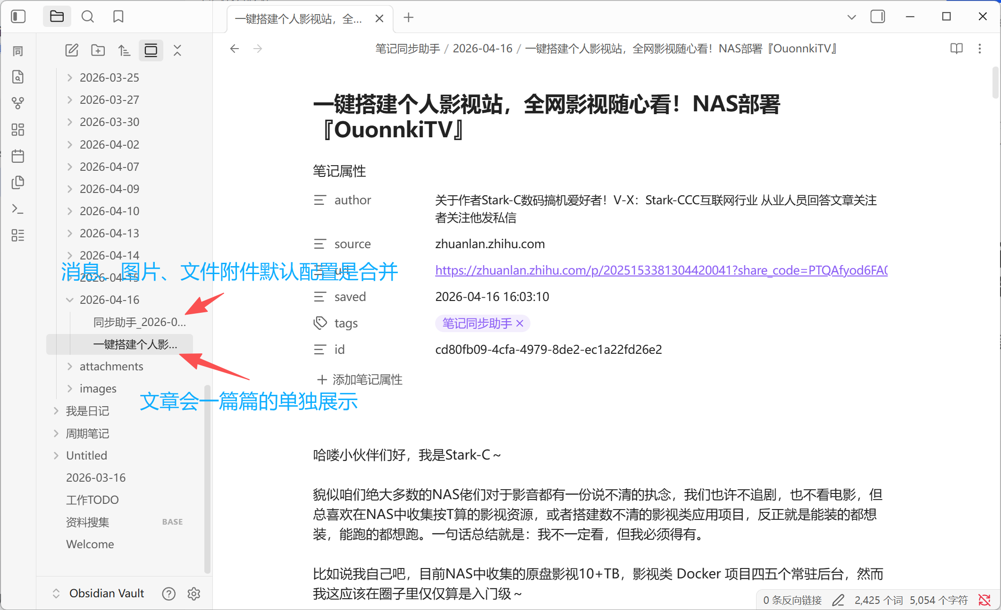Open the search panel icon

click(87, 17)
